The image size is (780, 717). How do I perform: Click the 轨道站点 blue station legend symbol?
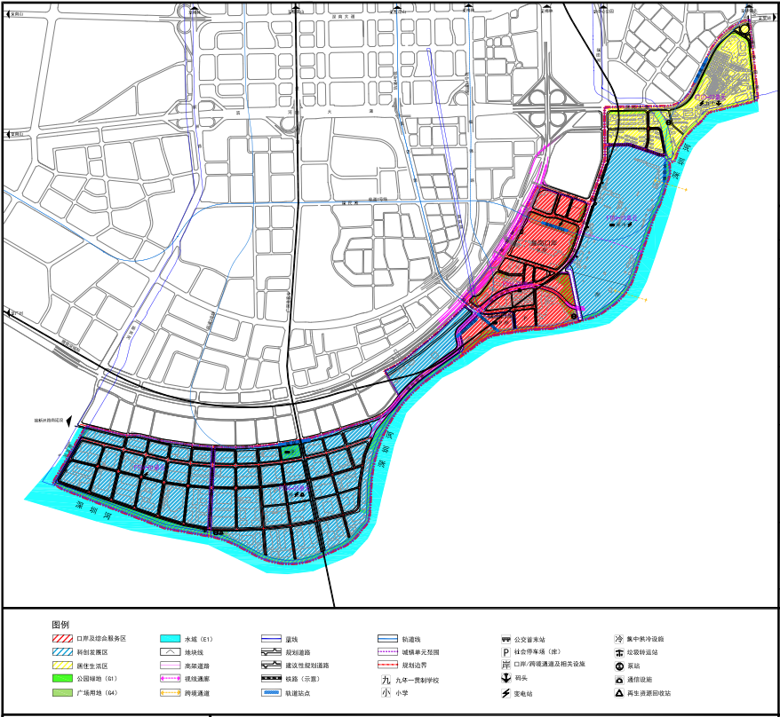pyautogui.click(x=271, y=693)
